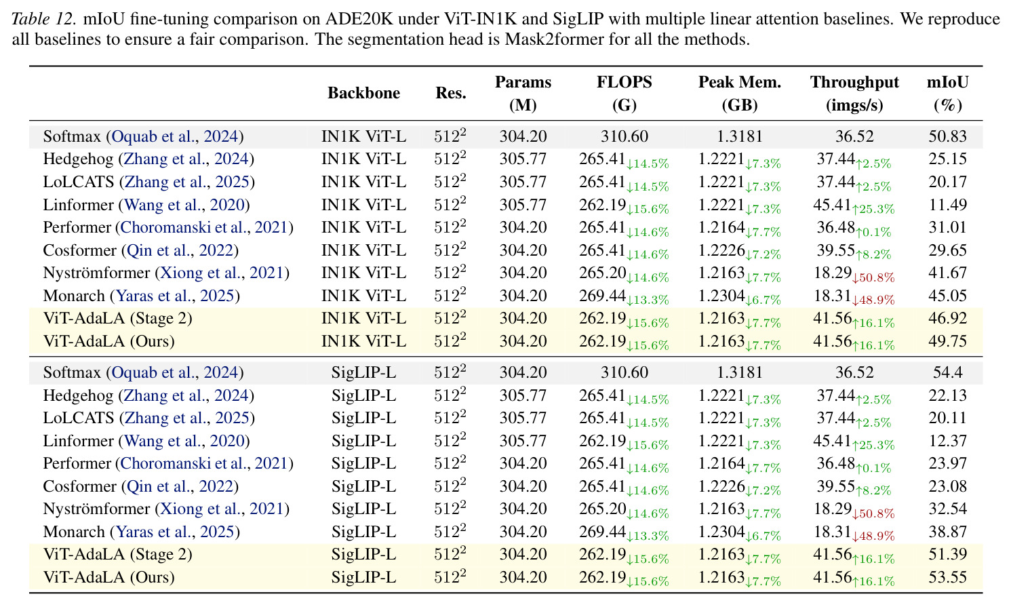Viewport: 1011px width, 607px height.
Task: Select mIoU value 53.55
Action: coord(948,577)
